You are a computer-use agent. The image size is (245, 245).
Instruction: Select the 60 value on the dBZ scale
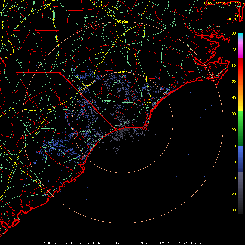234,65
